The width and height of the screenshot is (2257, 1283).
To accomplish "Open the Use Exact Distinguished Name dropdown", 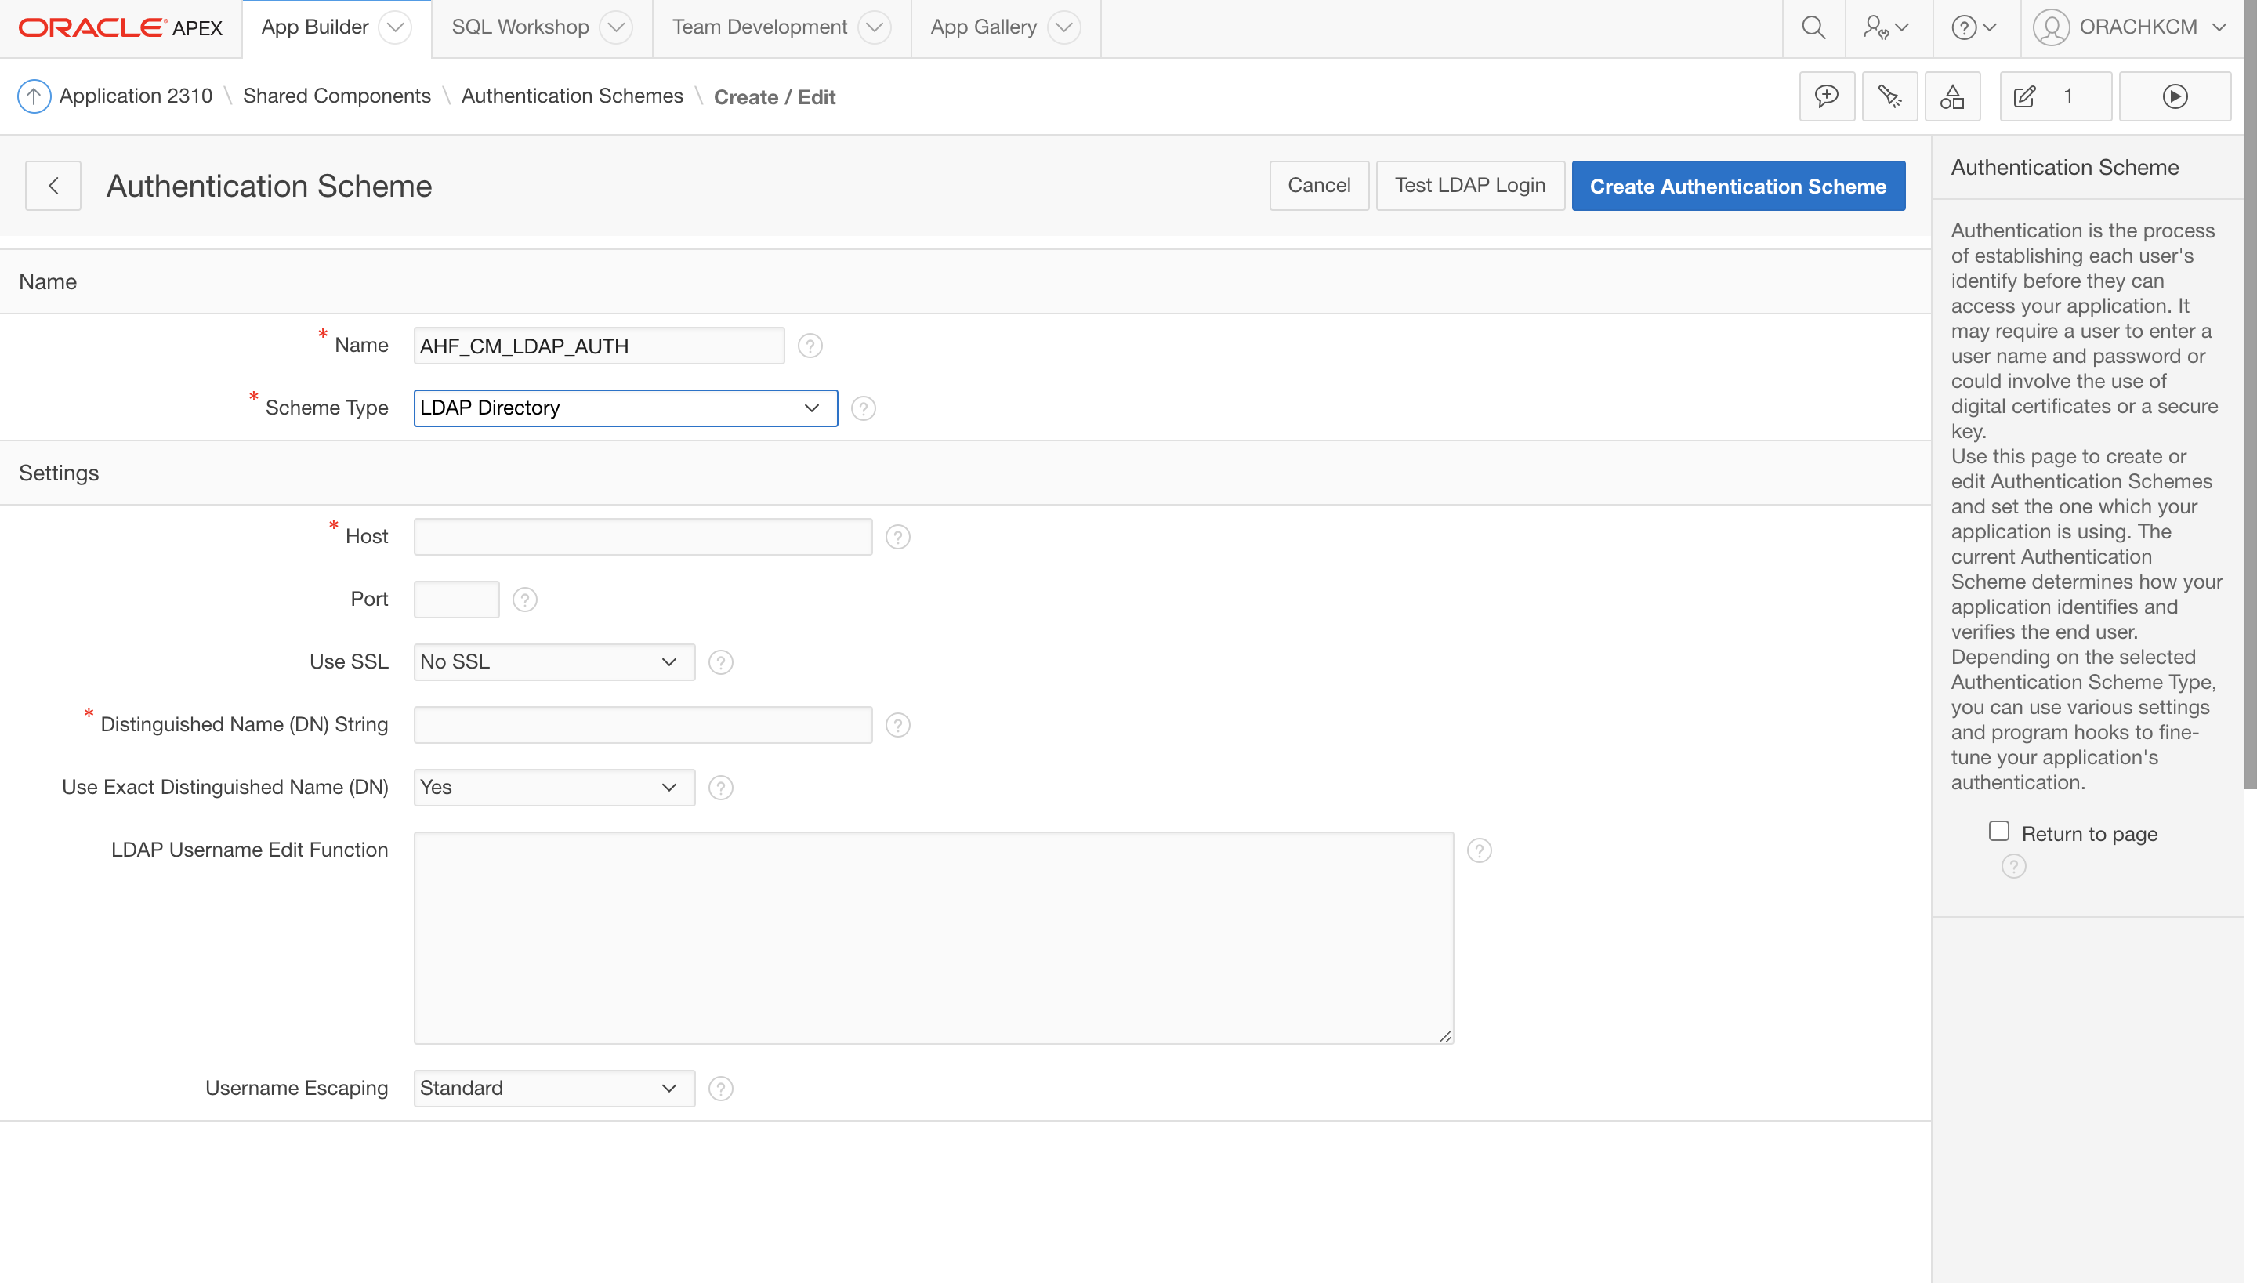I will [553, 787].
